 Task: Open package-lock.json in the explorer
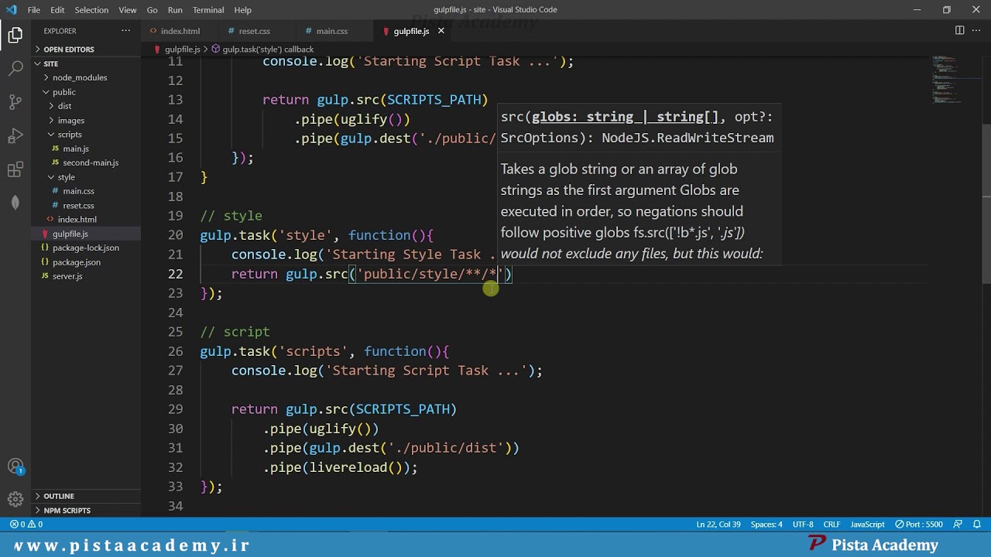[86, 248]
